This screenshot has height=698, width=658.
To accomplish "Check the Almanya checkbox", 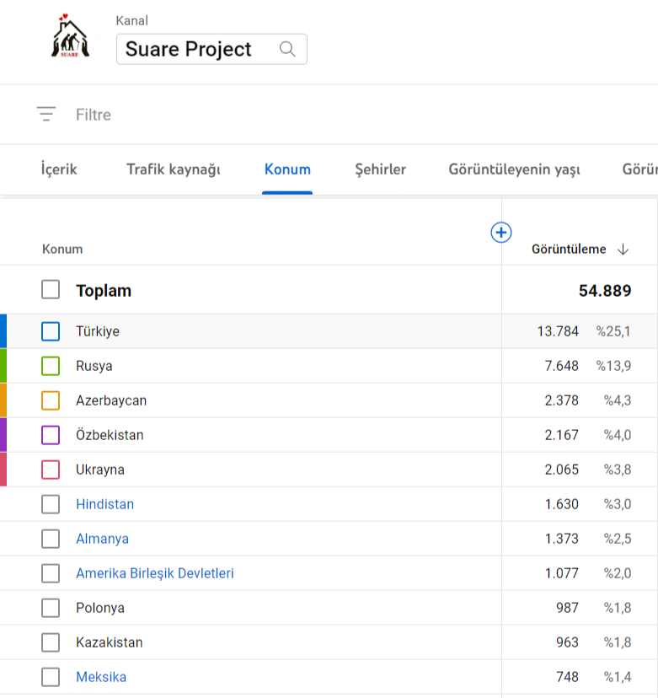I will pyautogui.click(x=51, y=539).
